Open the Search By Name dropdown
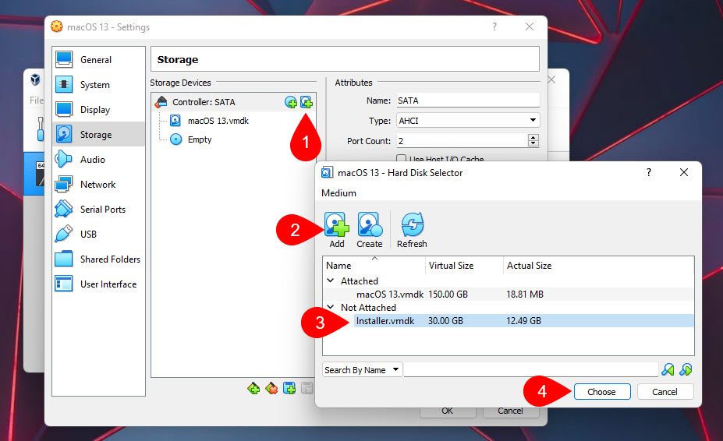 [362, 369]
